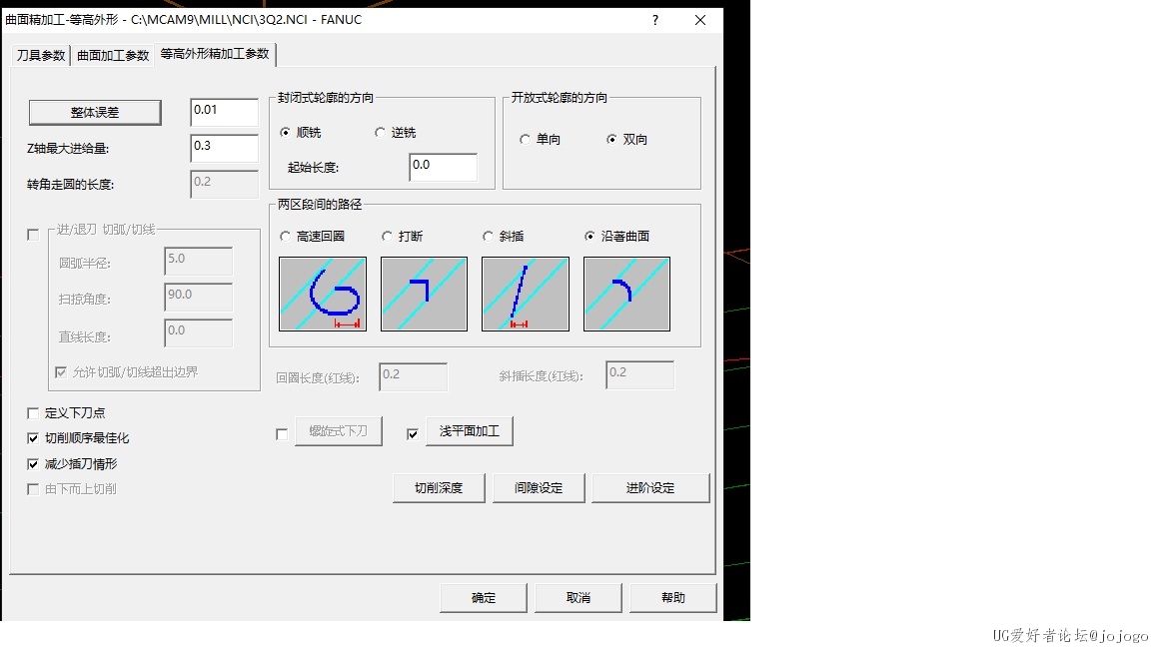Click 封闭式轮廓的方向 group title

coord(325,98)
